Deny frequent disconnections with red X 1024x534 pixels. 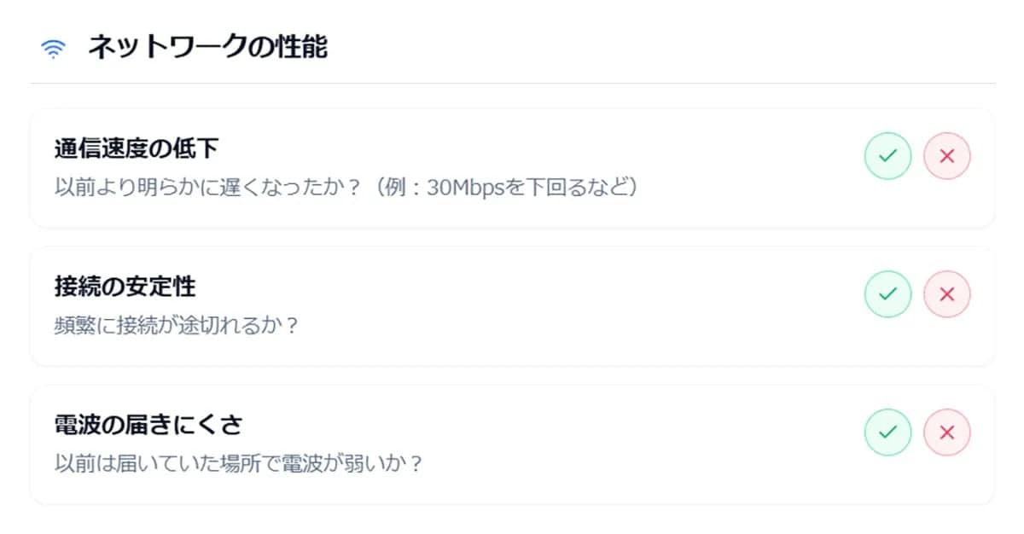pos(947,293)
